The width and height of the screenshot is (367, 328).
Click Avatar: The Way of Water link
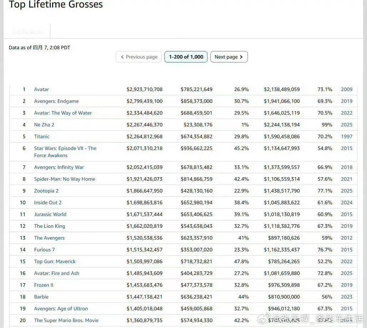(63, 113)
